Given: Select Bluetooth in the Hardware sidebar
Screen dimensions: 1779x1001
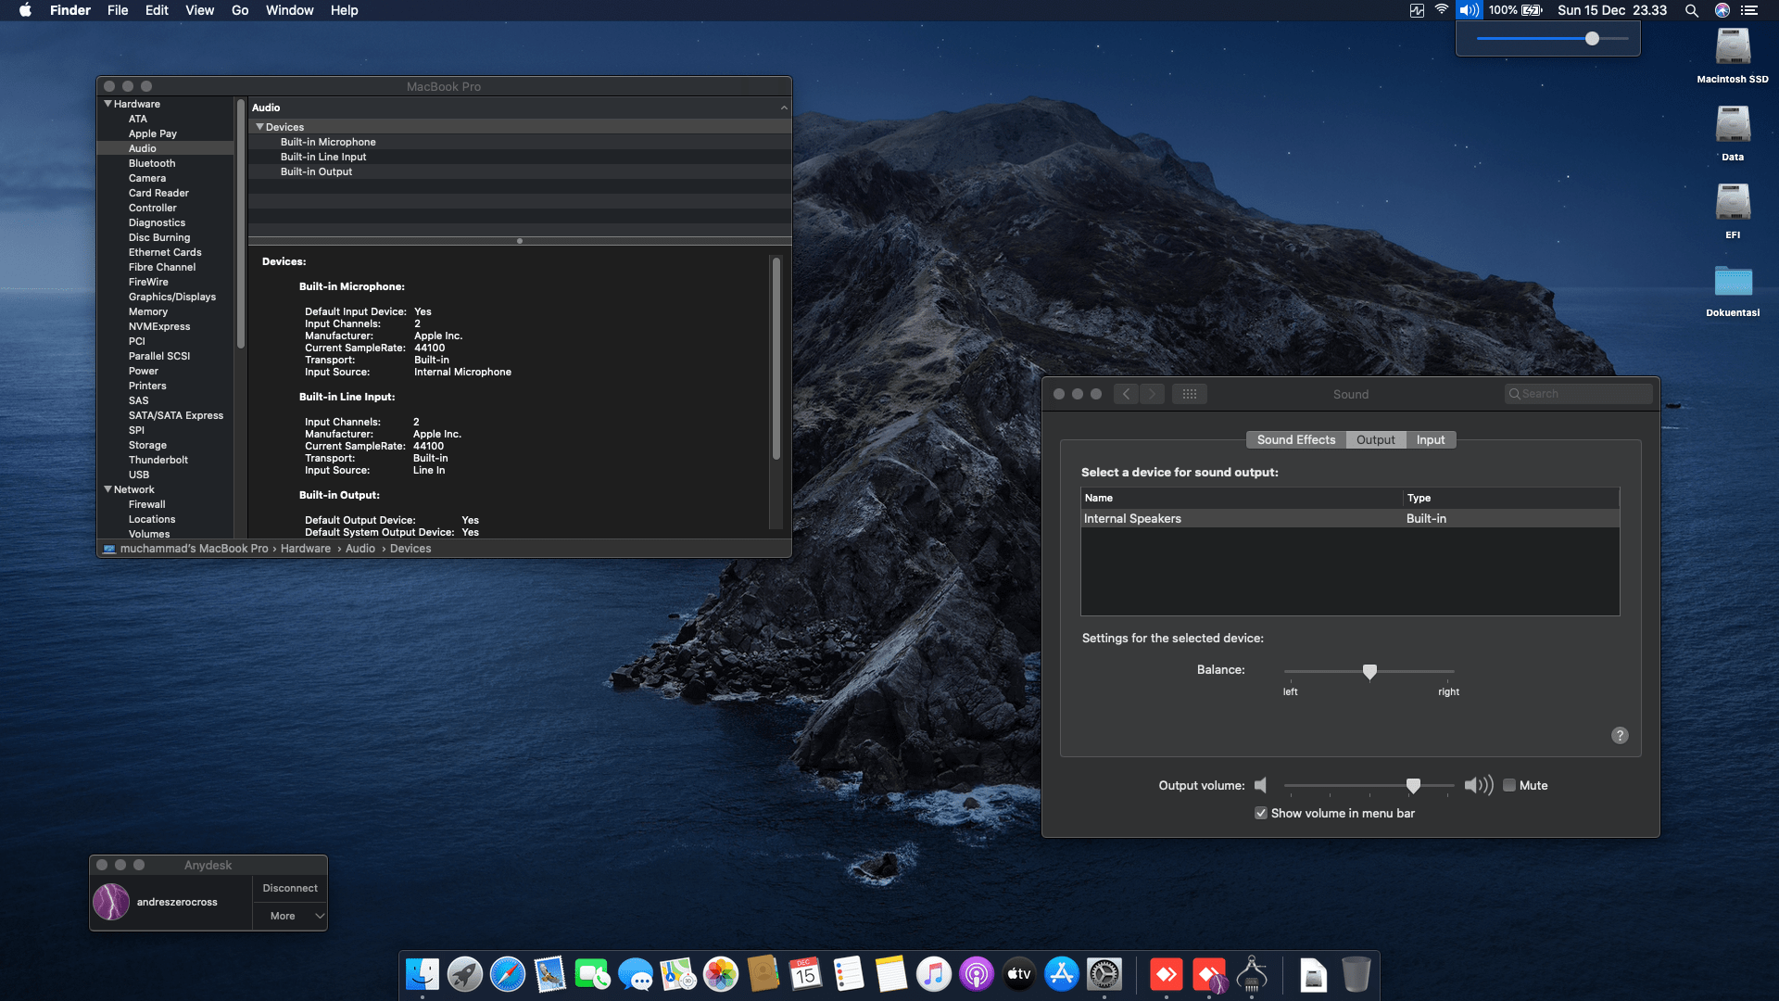Looking at the screenshot, I should click(152, 163).
